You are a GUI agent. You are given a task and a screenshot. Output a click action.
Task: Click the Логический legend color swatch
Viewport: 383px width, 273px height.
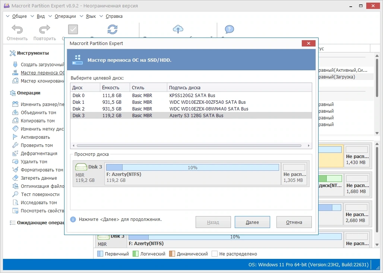click(x=136, y=254)
